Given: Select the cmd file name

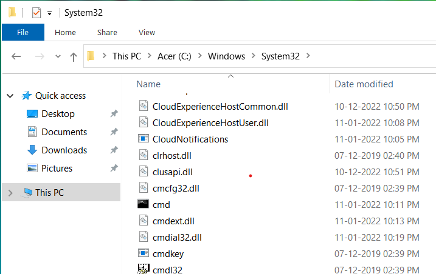Looking at the screenshot, I should coord(161,205).
